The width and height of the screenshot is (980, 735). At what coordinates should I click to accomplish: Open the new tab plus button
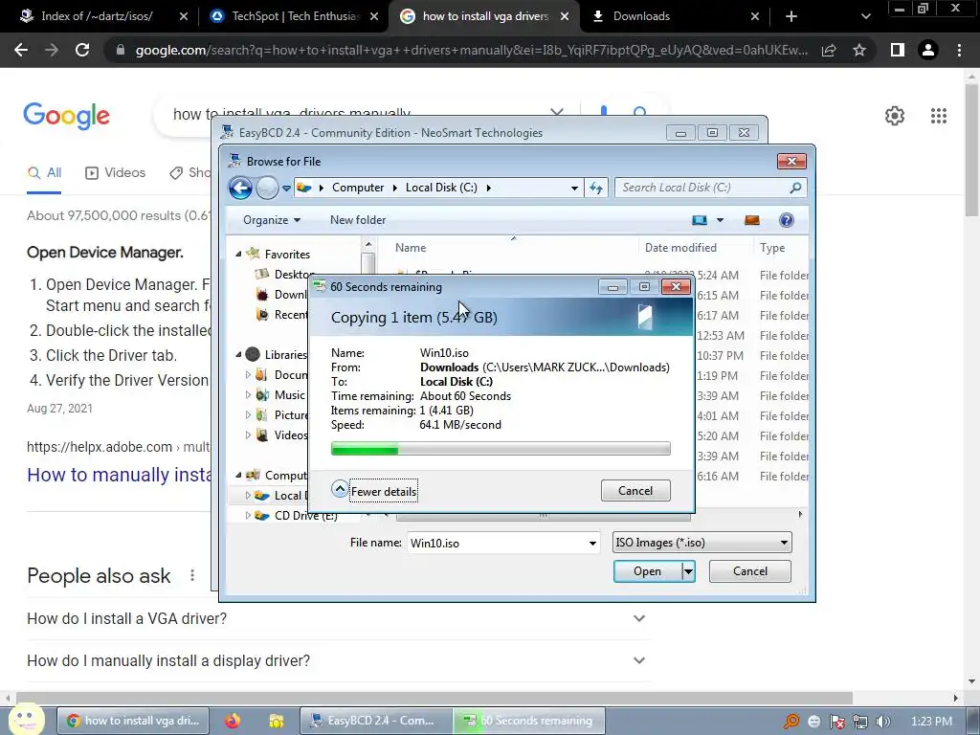click(791, 16)
